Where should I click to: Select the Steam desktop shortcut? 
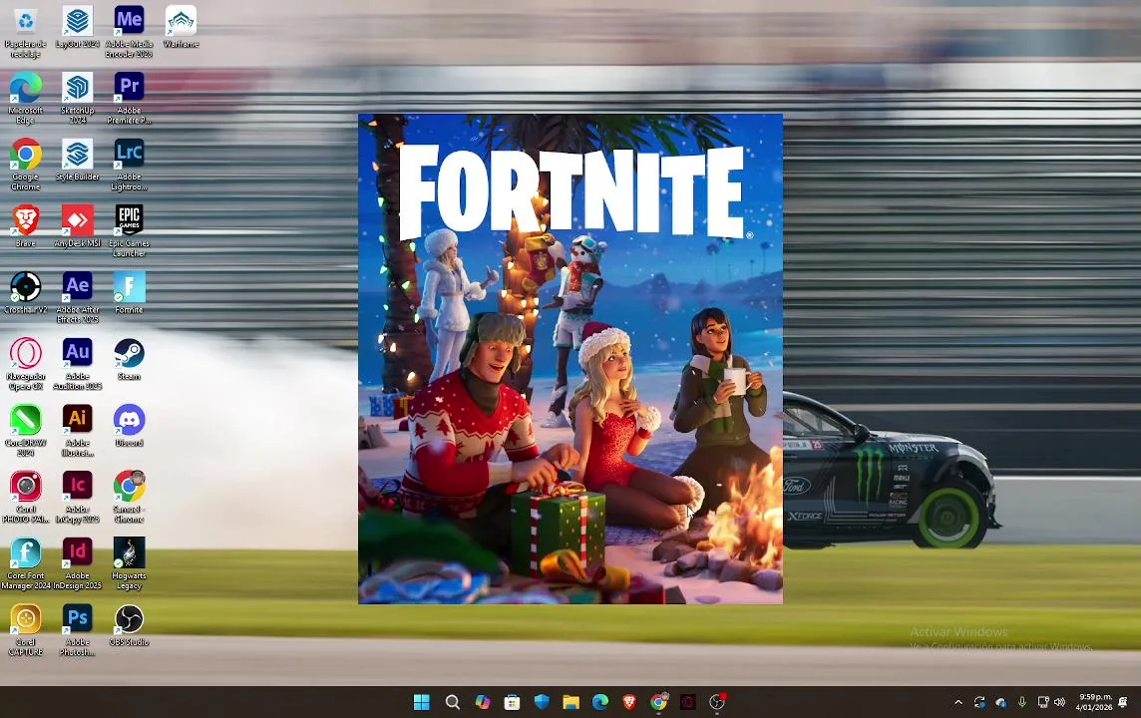129,359
